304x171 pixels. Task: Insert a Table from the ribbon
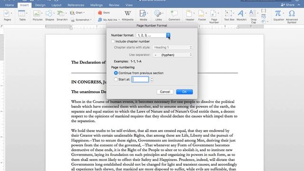(22, 15)
